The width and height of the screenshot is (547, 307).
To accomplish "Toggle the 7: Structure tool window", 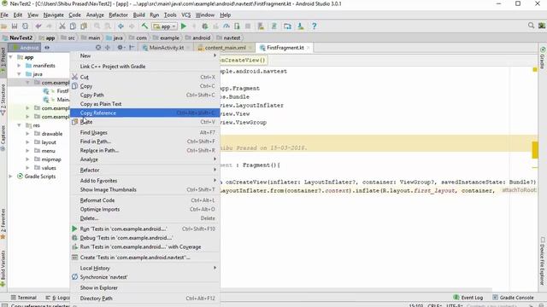I will click(3, 99).
